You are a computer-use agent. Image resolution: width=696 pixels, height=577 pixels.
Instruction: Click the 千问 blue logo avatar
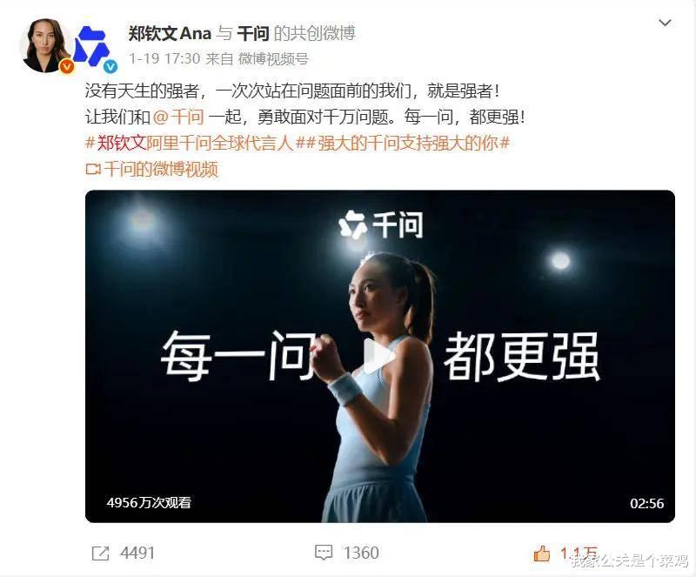tap(92, 46)
